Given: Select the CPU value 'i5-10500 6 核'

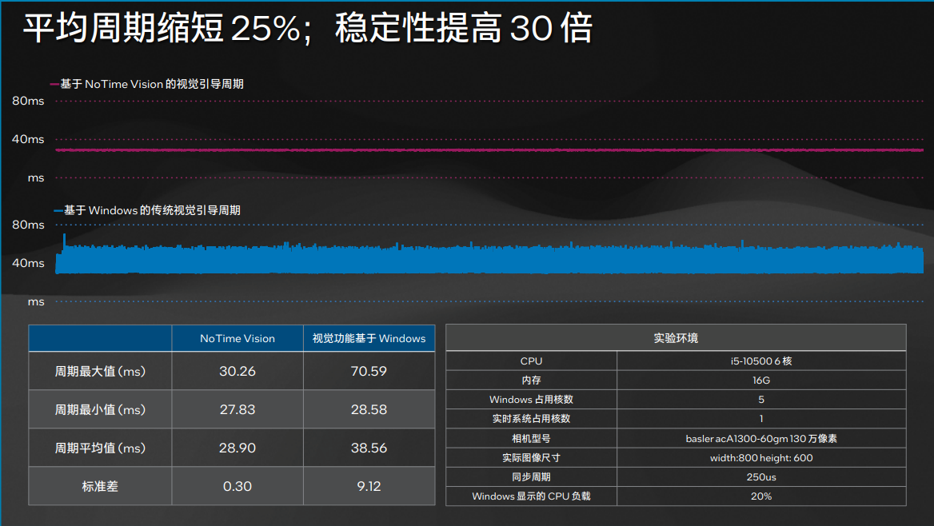Looking at the screenshot, I should tap(761, 361).
